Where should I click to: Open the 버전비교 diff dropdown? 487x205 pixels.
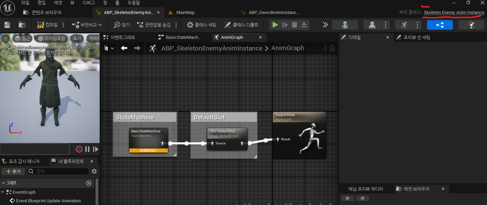tap(87, 25)
